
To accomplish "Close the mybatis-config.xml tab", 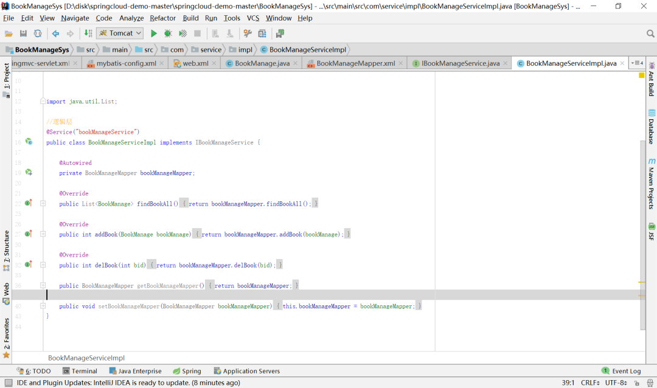I will click(162, 63).
